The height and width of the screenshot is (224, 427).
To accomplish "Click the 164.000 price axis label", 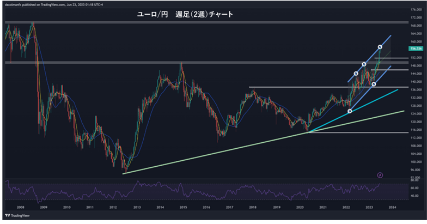I will 416,34.
